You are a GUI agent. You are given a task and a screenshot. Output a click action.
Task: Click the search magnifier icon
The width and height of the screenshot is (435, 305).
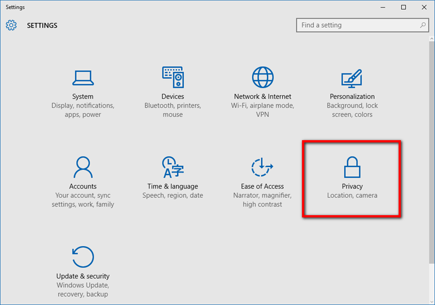click(x=422, y=25)
